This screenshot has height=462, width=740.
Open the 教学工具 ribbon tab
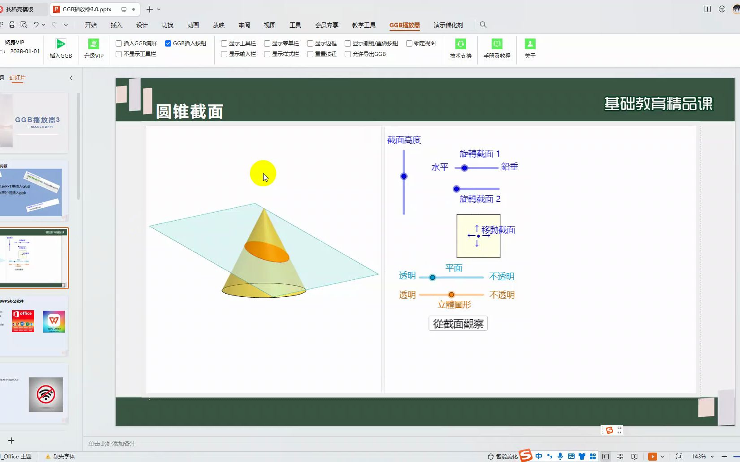[x=364, y=25]
